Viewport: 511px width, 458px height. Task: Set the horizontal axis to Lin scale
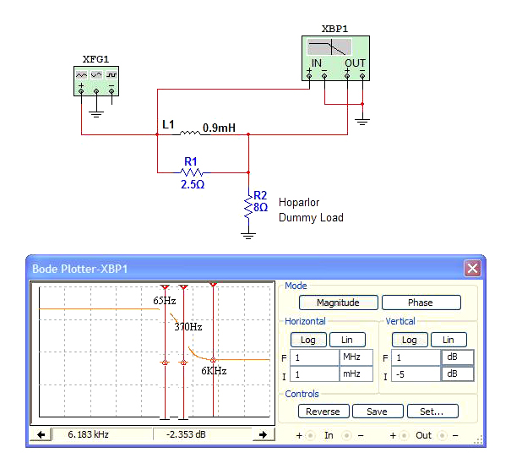tap(347, 340)
